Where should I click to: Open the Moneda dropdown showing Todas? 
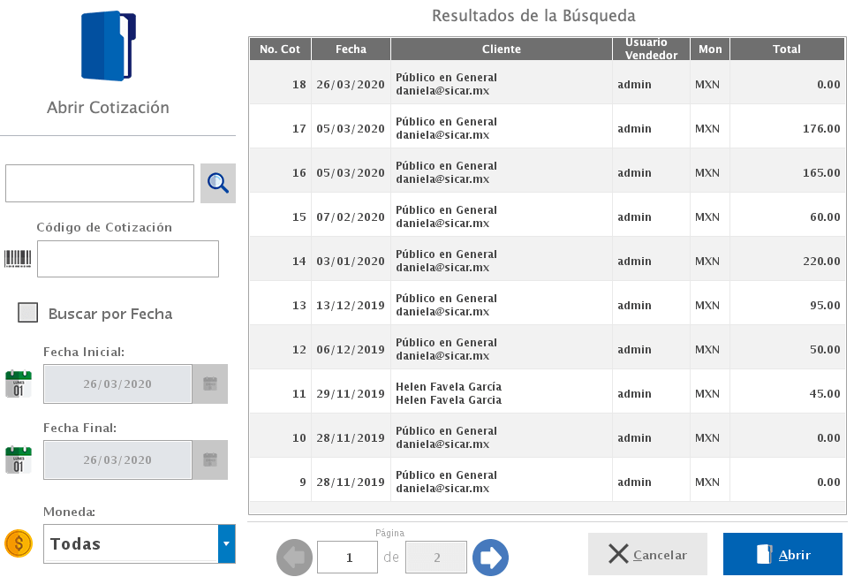click(x=131, y=543)
